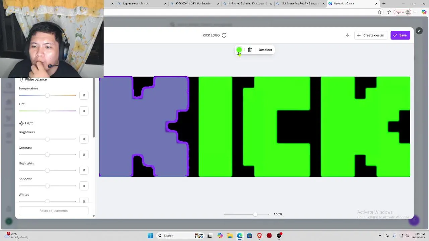The image size is (429, 241).
Task: Click the Light section sun icon
Action: pyautogui.click(x=21, y=123)
